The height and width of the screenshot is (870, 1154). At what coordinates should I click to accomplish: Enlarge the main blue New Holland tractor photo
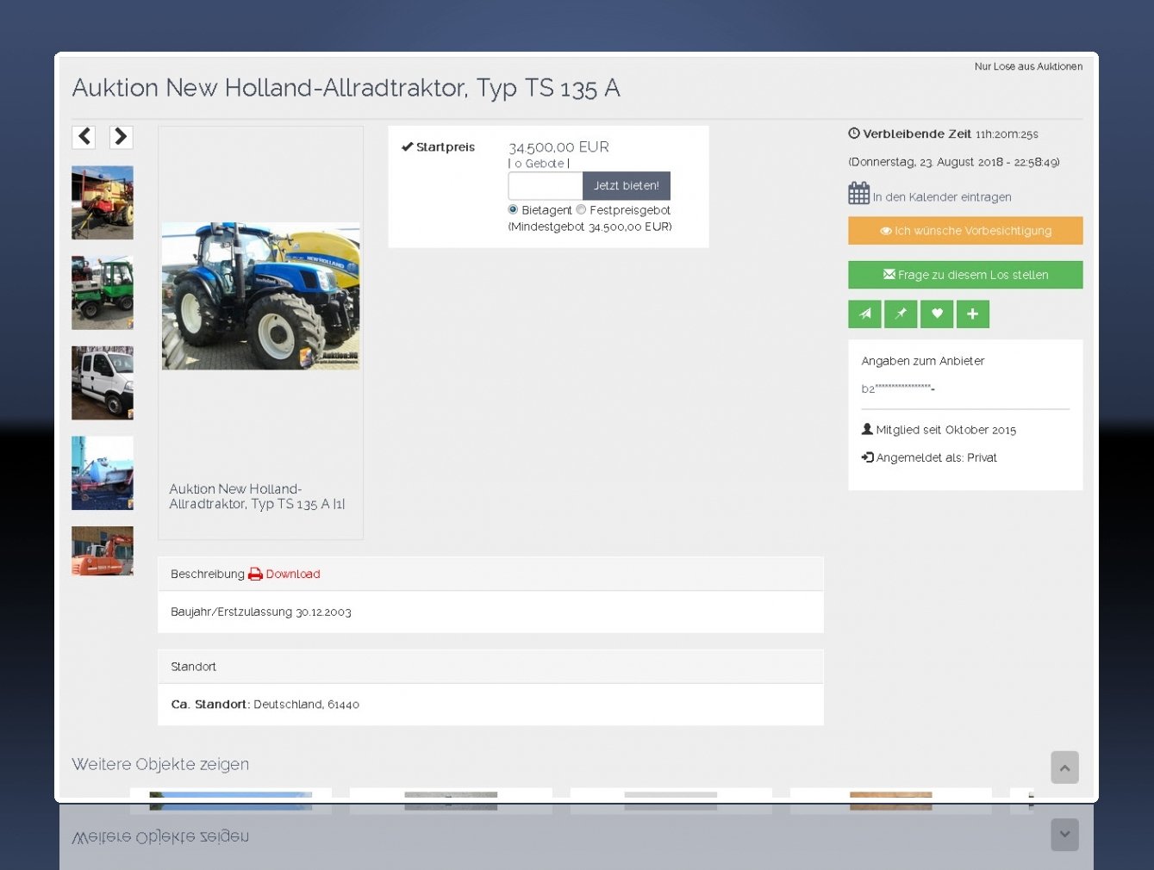tap(261, 296)
